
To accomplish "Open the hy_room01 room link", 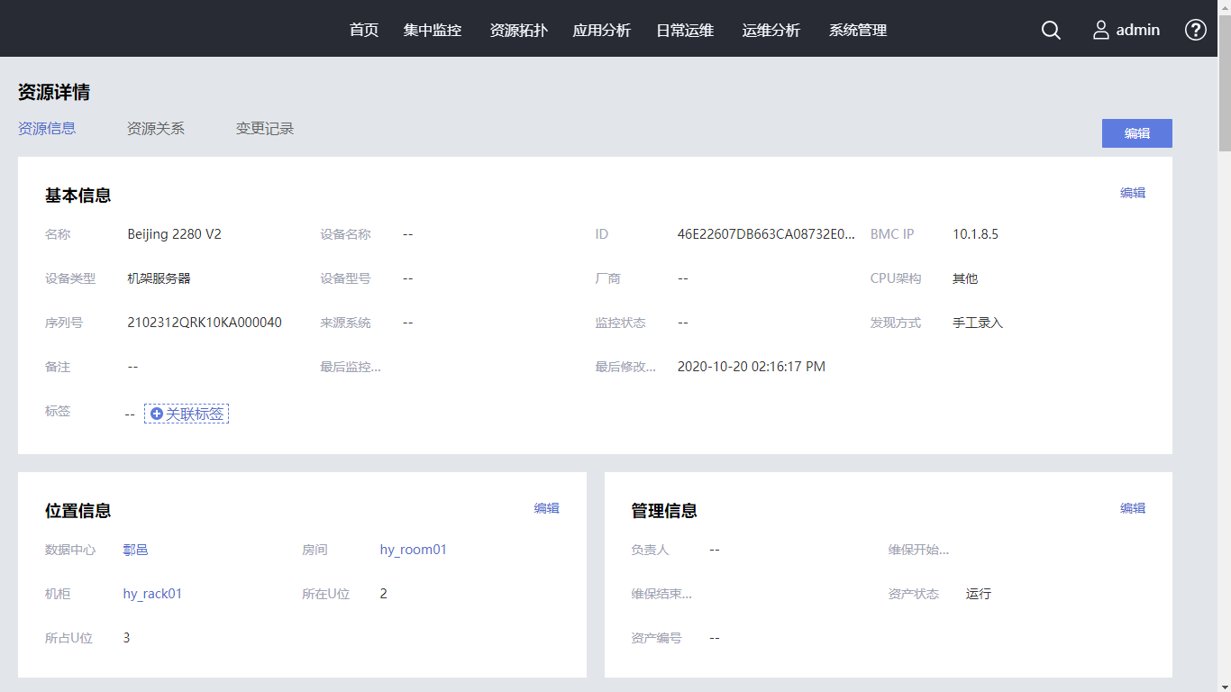I will [x=414, y=550].
